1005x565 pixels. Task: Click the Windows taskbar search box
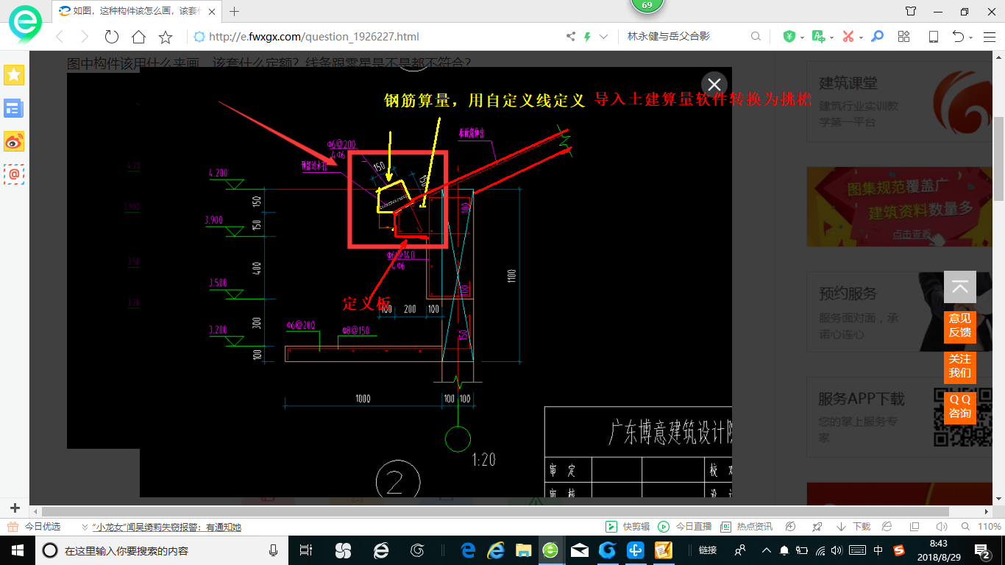coord(163,550)
